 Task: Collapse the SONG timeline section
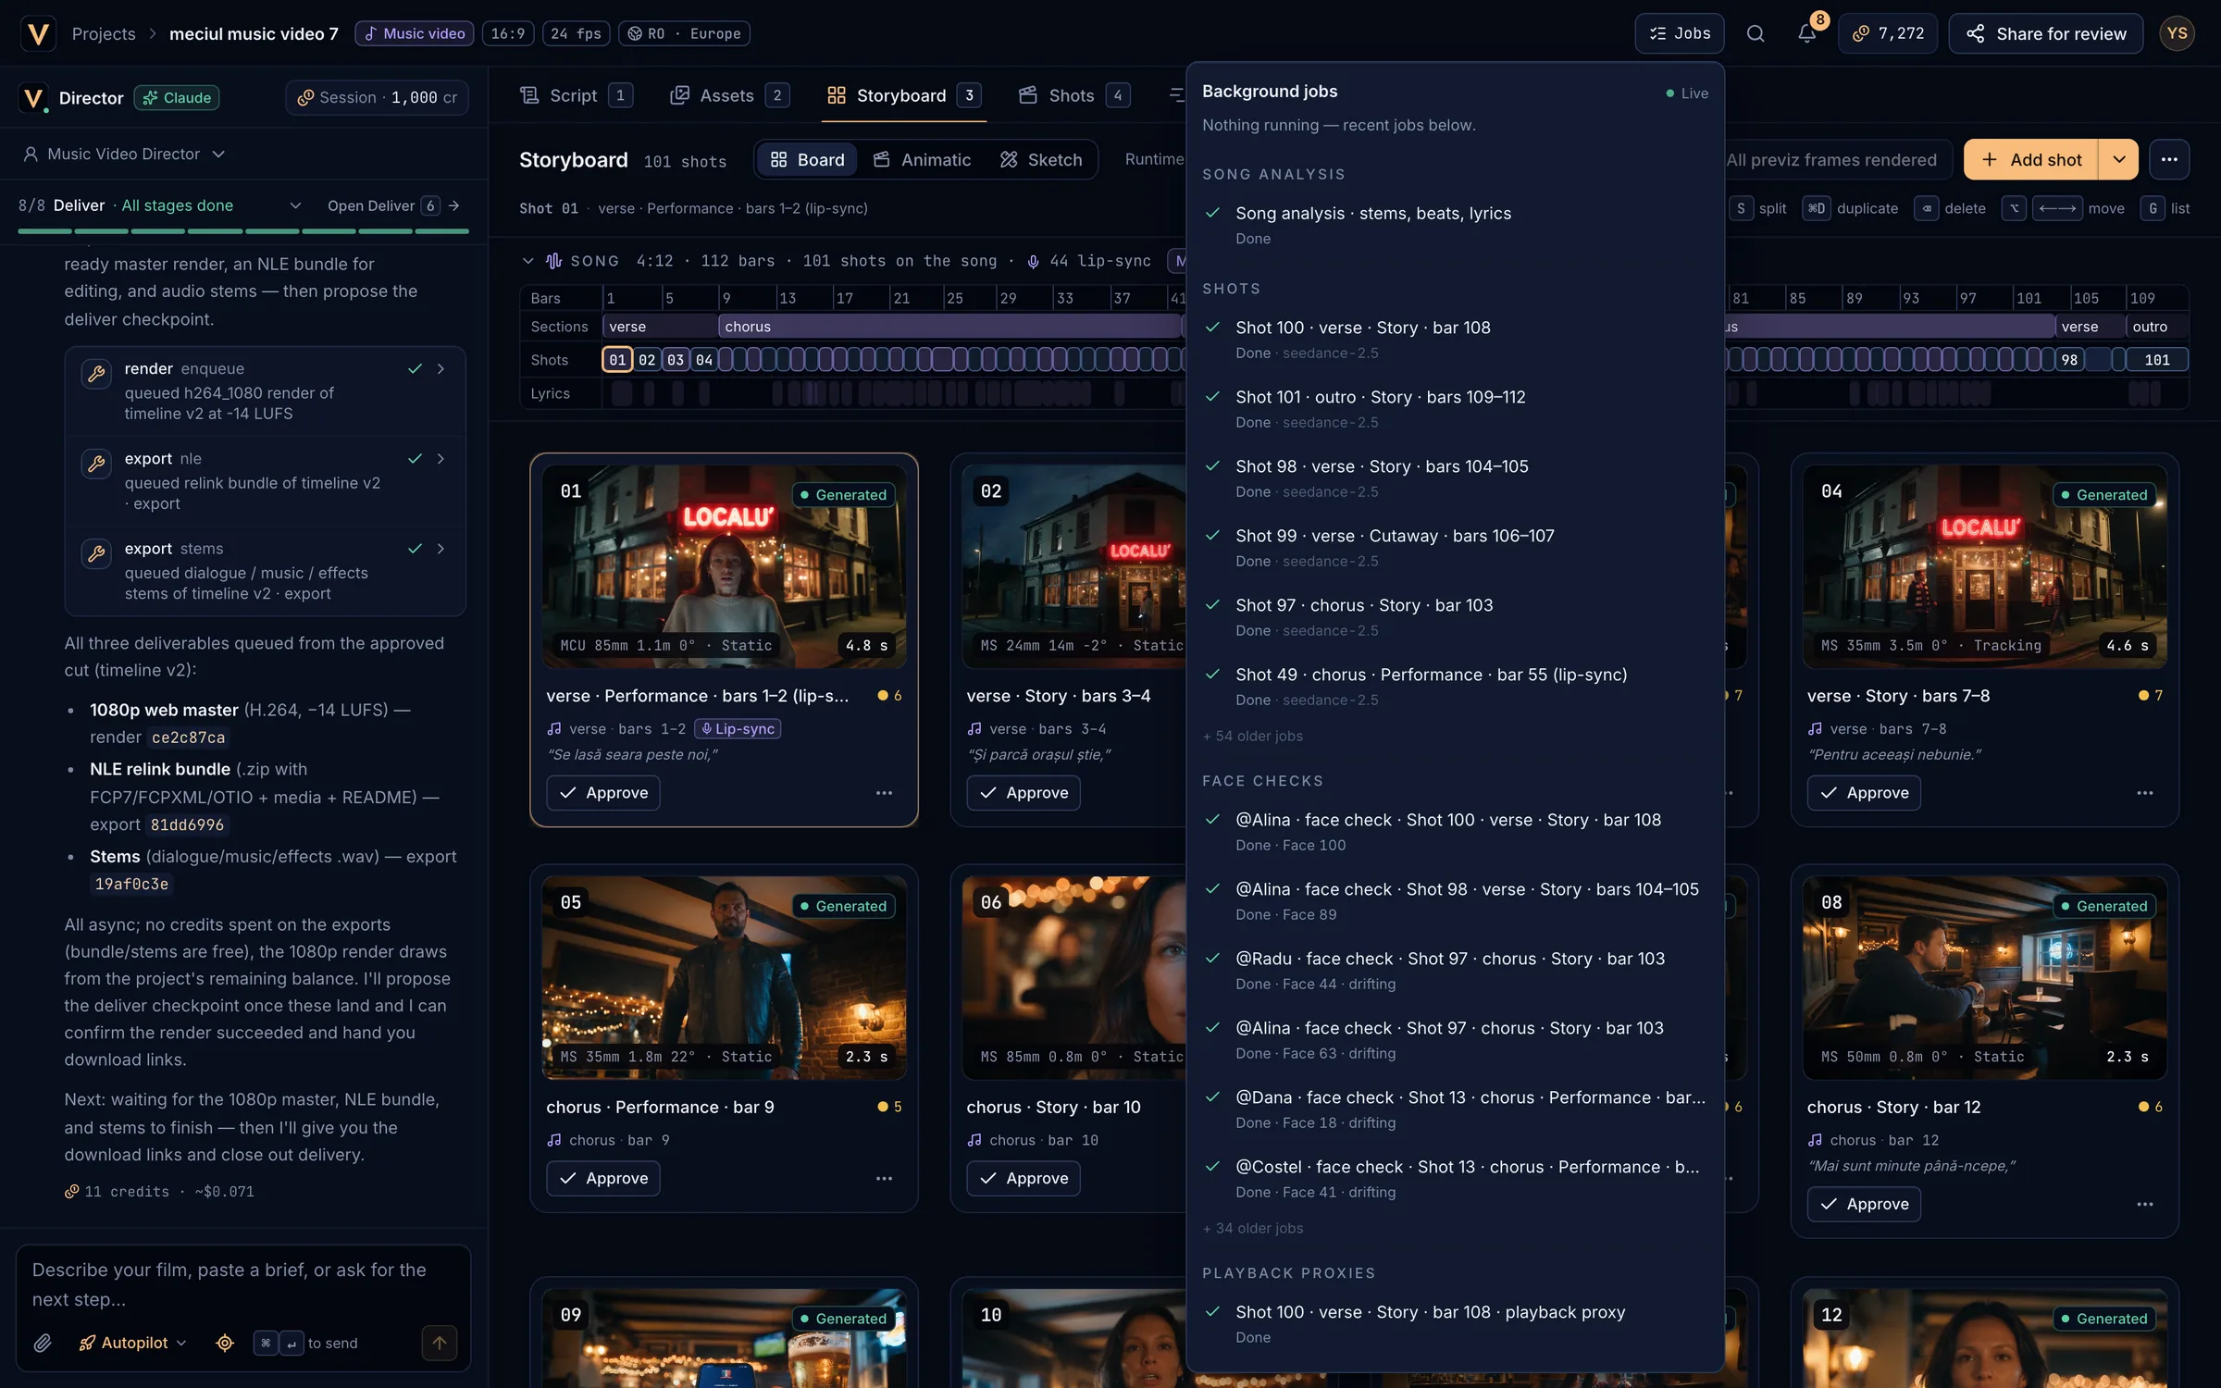pos(527,261)
